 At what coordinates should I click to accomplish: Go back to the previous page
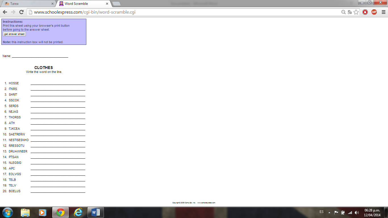pyautogui.click(x=5, y=12)
